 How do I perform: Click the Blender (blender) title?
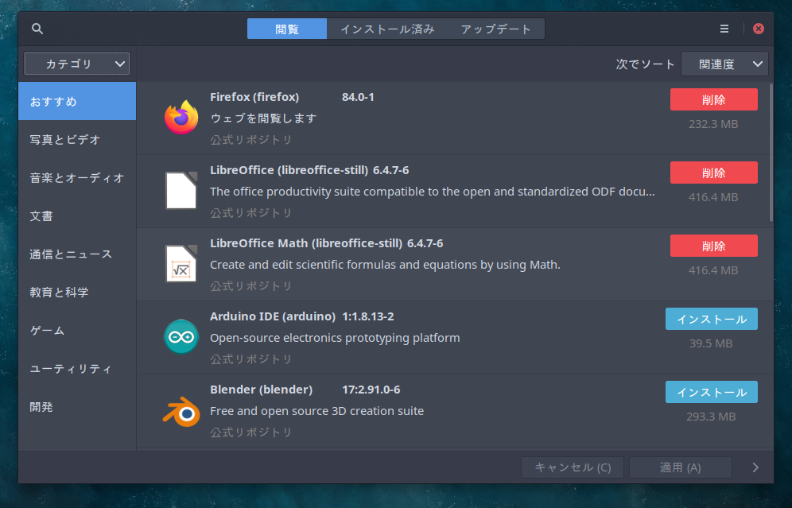point(261,390)
